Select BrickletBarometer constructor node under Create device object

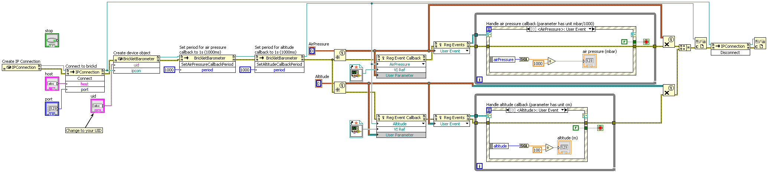[x=136, y=59]
